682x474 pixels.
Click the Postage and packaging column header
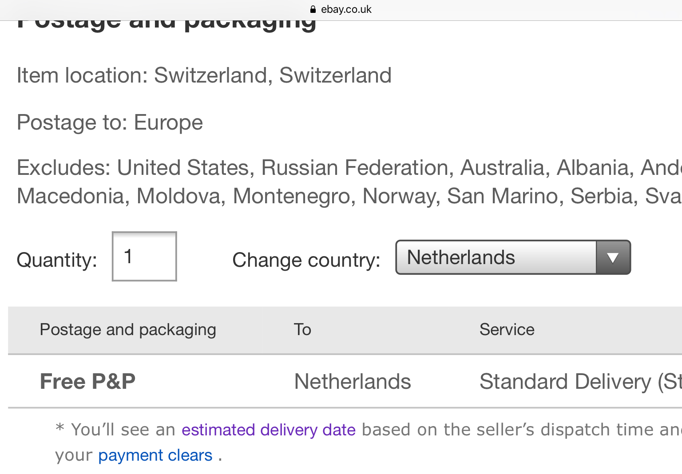pos(128,330)
